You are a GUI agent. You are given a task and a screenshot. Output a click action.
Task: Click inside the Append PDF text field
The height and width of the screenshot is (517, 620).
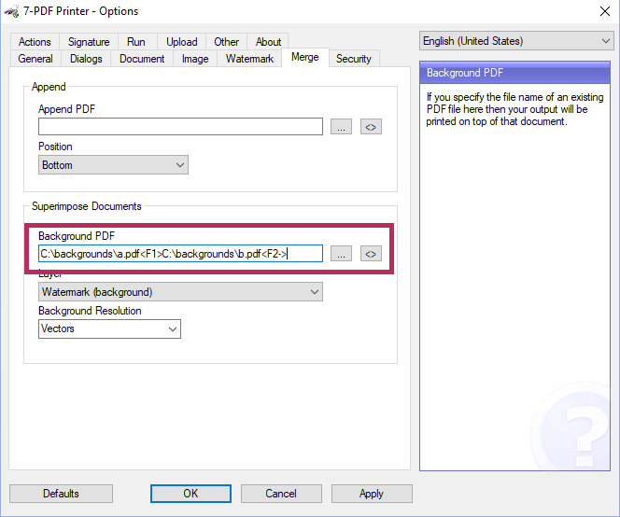[180, 127]
